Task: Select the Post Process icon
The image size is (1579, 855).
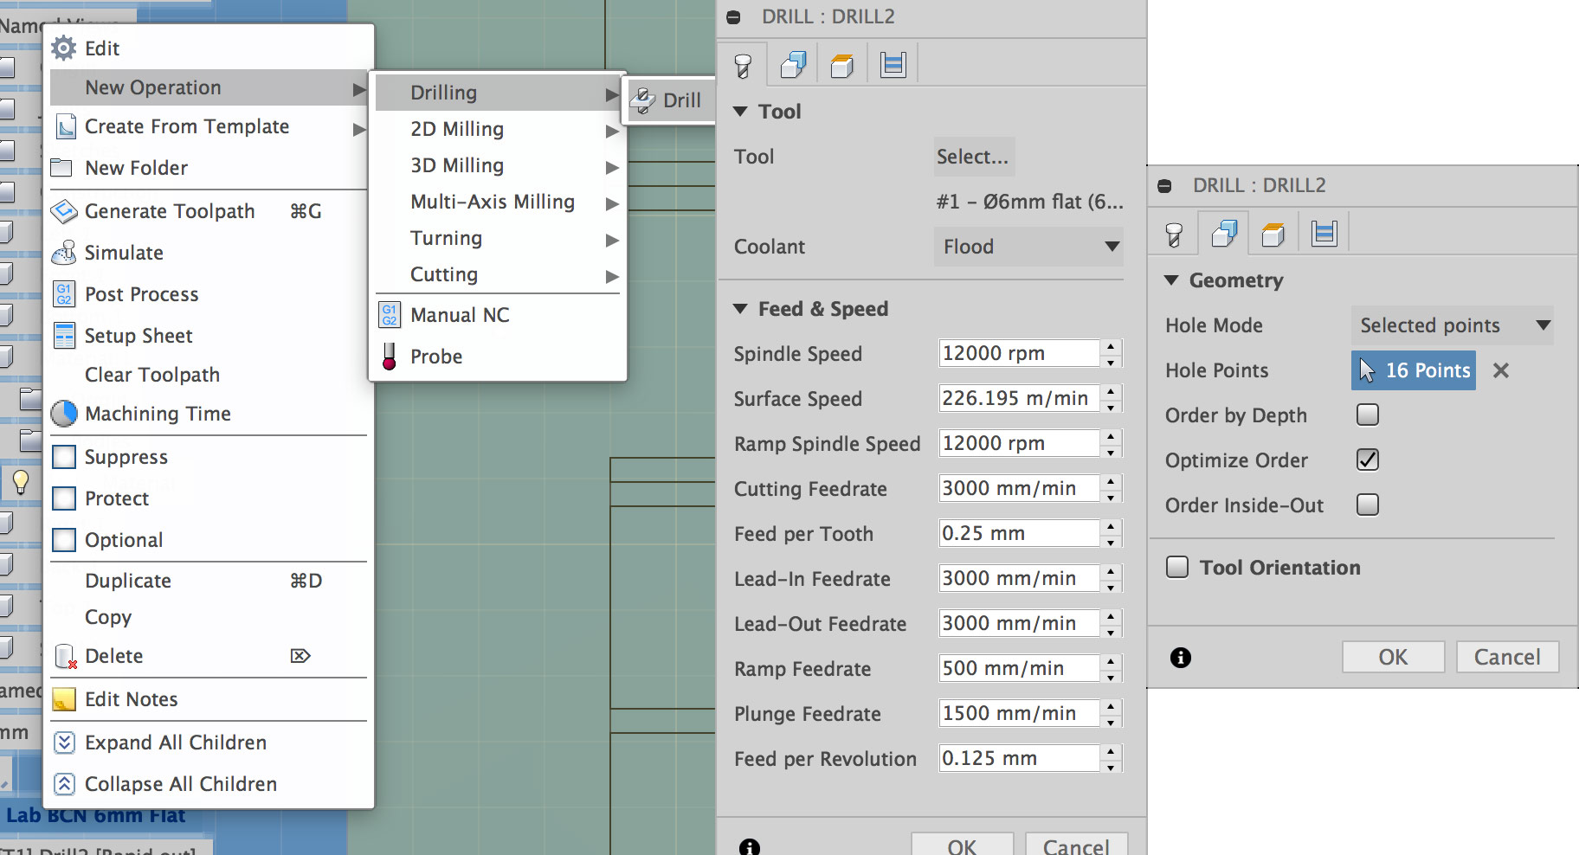Action: coord(64,294)
